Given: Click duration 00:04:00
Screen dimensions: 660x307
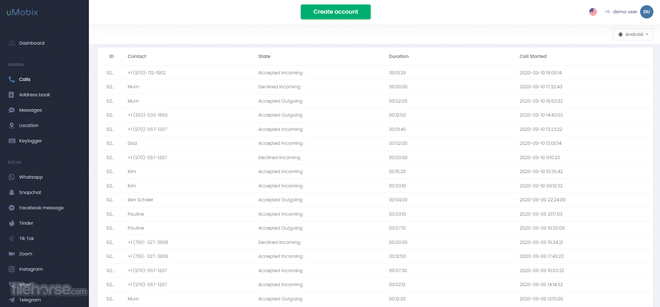Looking at the screenshot, I should coord(398,200).
